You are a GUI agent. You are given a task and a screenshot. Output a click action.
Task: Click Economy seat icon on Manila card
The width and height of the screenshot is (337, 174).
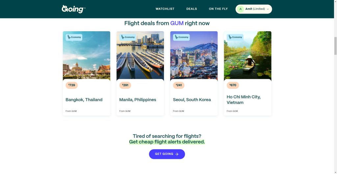pos(122,37)
